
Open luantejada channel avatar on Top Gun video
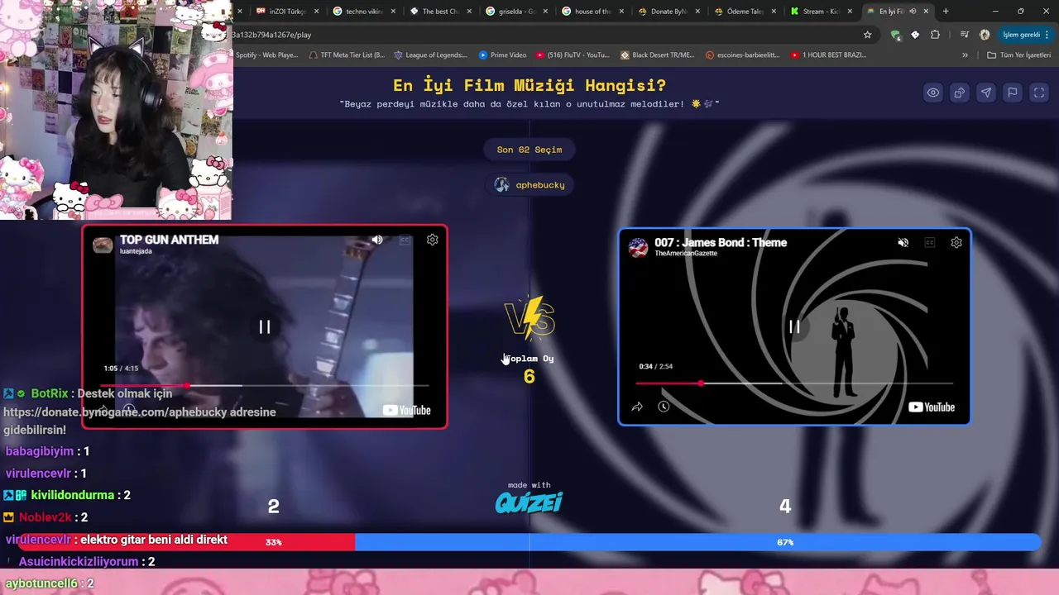pyautogui.click(x=103, y=245)
